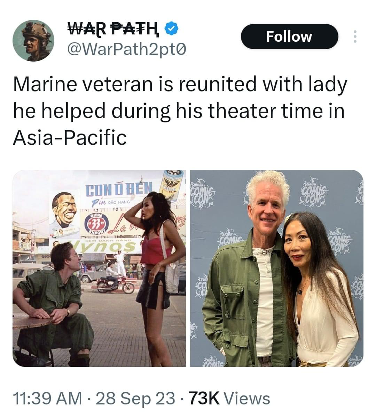
Task: Follow the WAR PATH account
Action: pyautogui.click(x=289, y=37)
